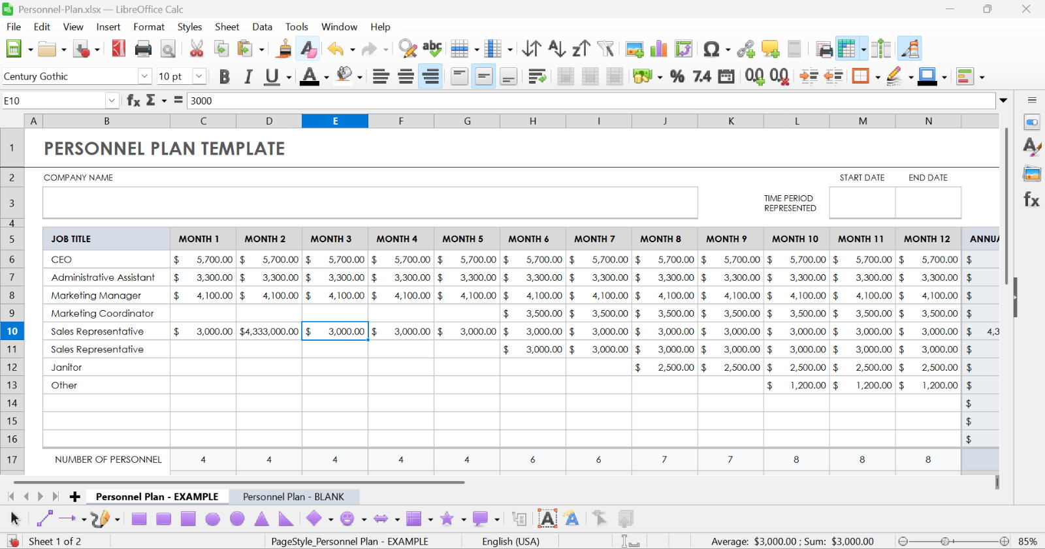Viewport: 1045px width, 549px height.
Task: Open the Styles menu
Action: pos(189,27)
